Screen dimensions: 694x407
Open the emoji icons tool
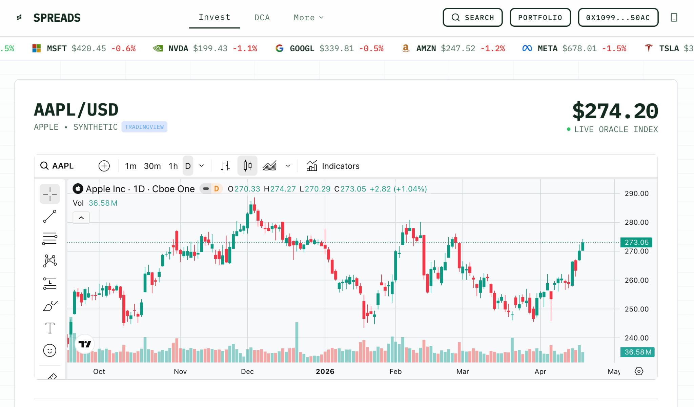[49, 350]
